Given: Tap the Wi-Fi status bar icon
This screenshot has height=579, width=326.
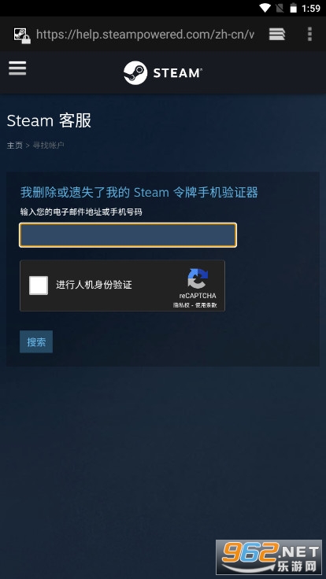Looking at the screenshot, I should (x=265, y=8).
